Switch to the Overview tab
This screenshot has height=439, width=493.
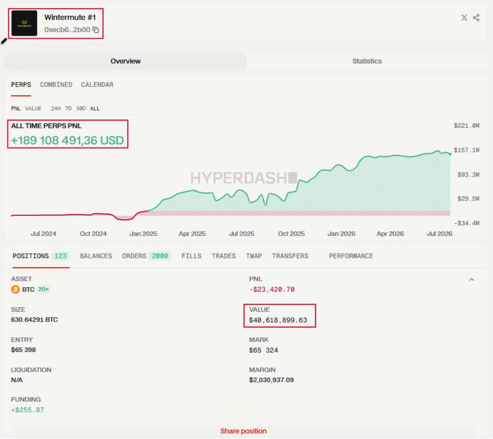click(x=126, y=61)
